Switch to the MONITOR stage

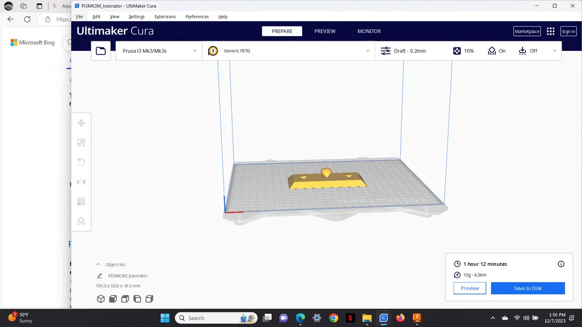[369, 31]
